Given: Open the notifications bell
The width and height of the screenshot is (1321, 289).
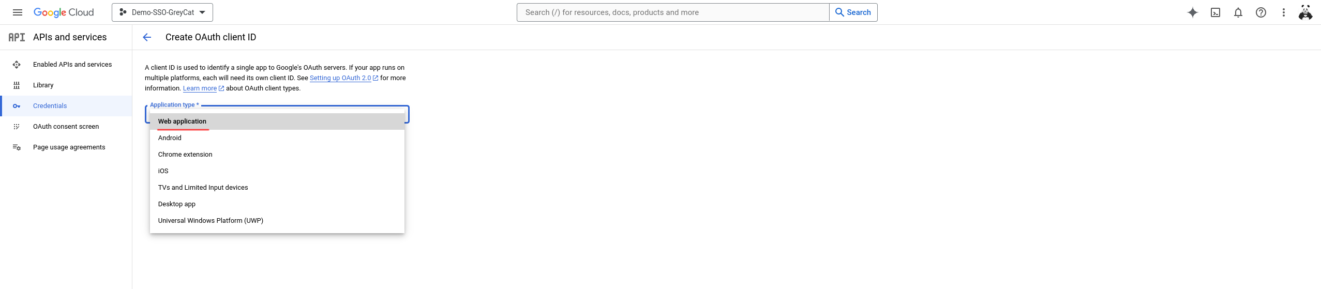Looking at the screenshot, I should 1238,12.
